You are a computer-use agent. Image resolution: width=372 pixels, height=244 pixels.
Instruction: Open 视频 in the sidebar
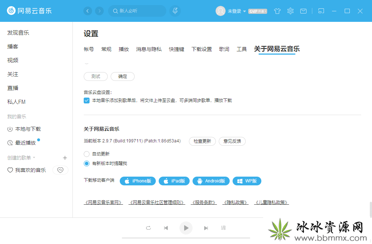(13, 60)
